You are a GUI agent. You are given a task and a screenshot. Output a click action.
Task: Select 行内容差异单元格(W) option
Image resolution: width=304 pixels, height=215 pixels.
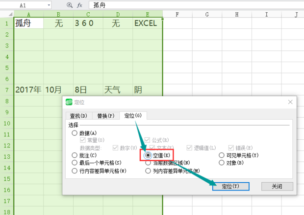(75, 171)
